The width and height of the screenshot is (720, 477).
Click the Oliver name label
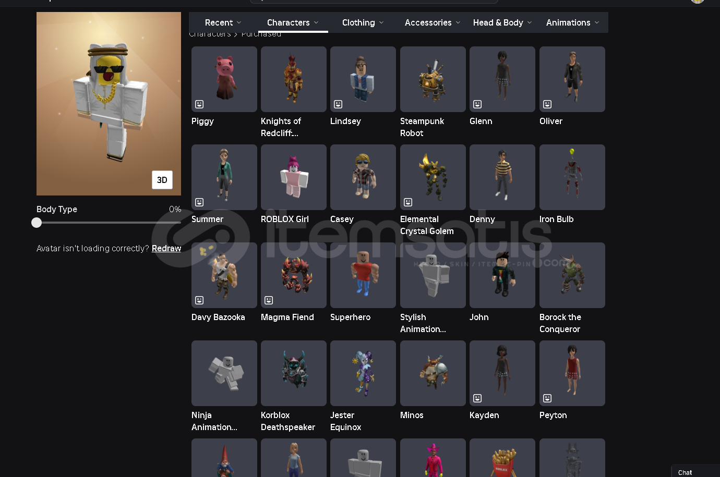coord(551,121)
